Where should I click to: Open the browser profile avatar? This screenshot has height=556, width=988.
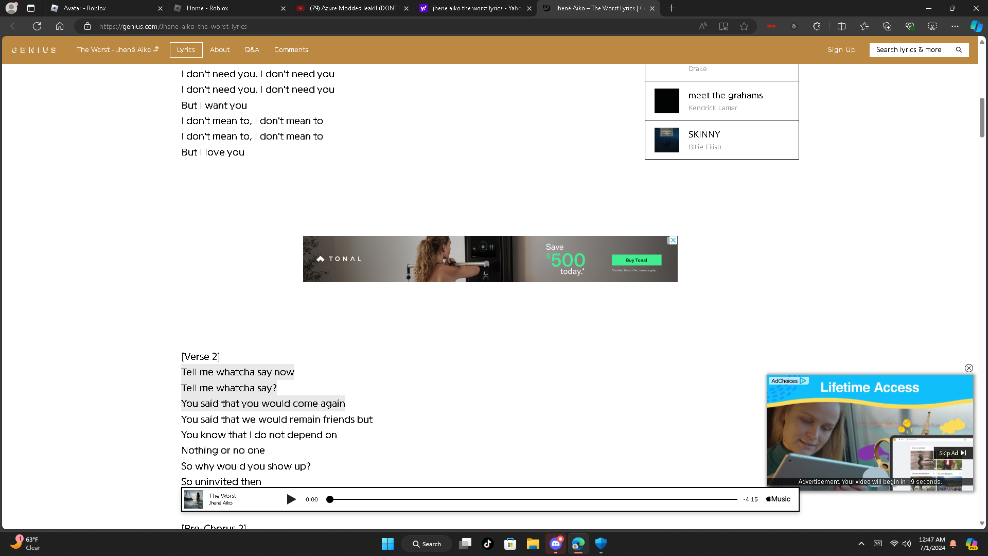click(11, 8)
